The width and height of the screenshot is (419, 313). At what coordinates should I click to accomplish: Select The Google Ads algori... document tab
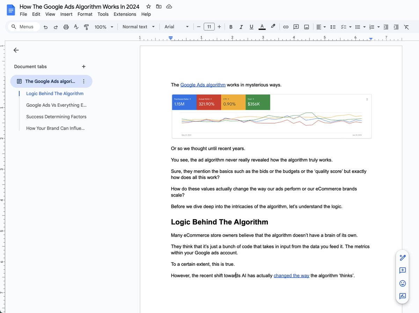coord(51,81)
